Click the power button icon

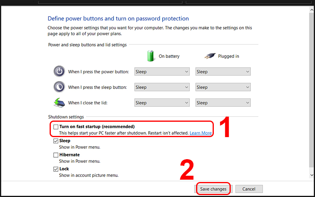pos(59,71)
